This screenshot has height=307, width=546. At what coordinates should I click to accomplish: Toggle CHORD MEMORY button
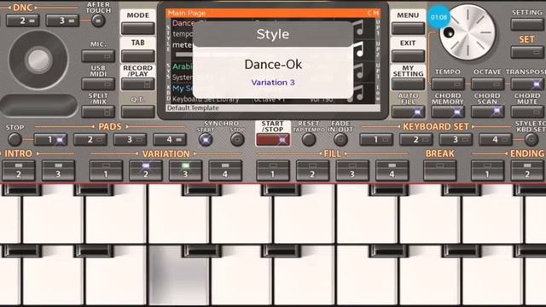(448, 112)
